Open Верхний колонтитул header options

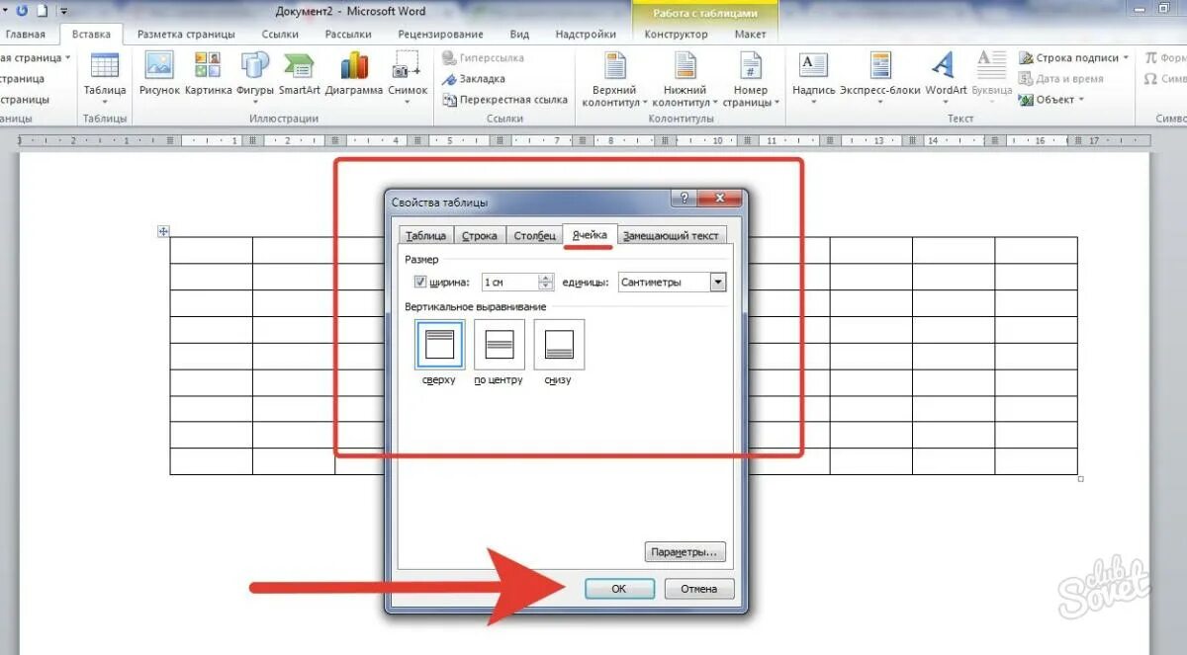[614, 79]
